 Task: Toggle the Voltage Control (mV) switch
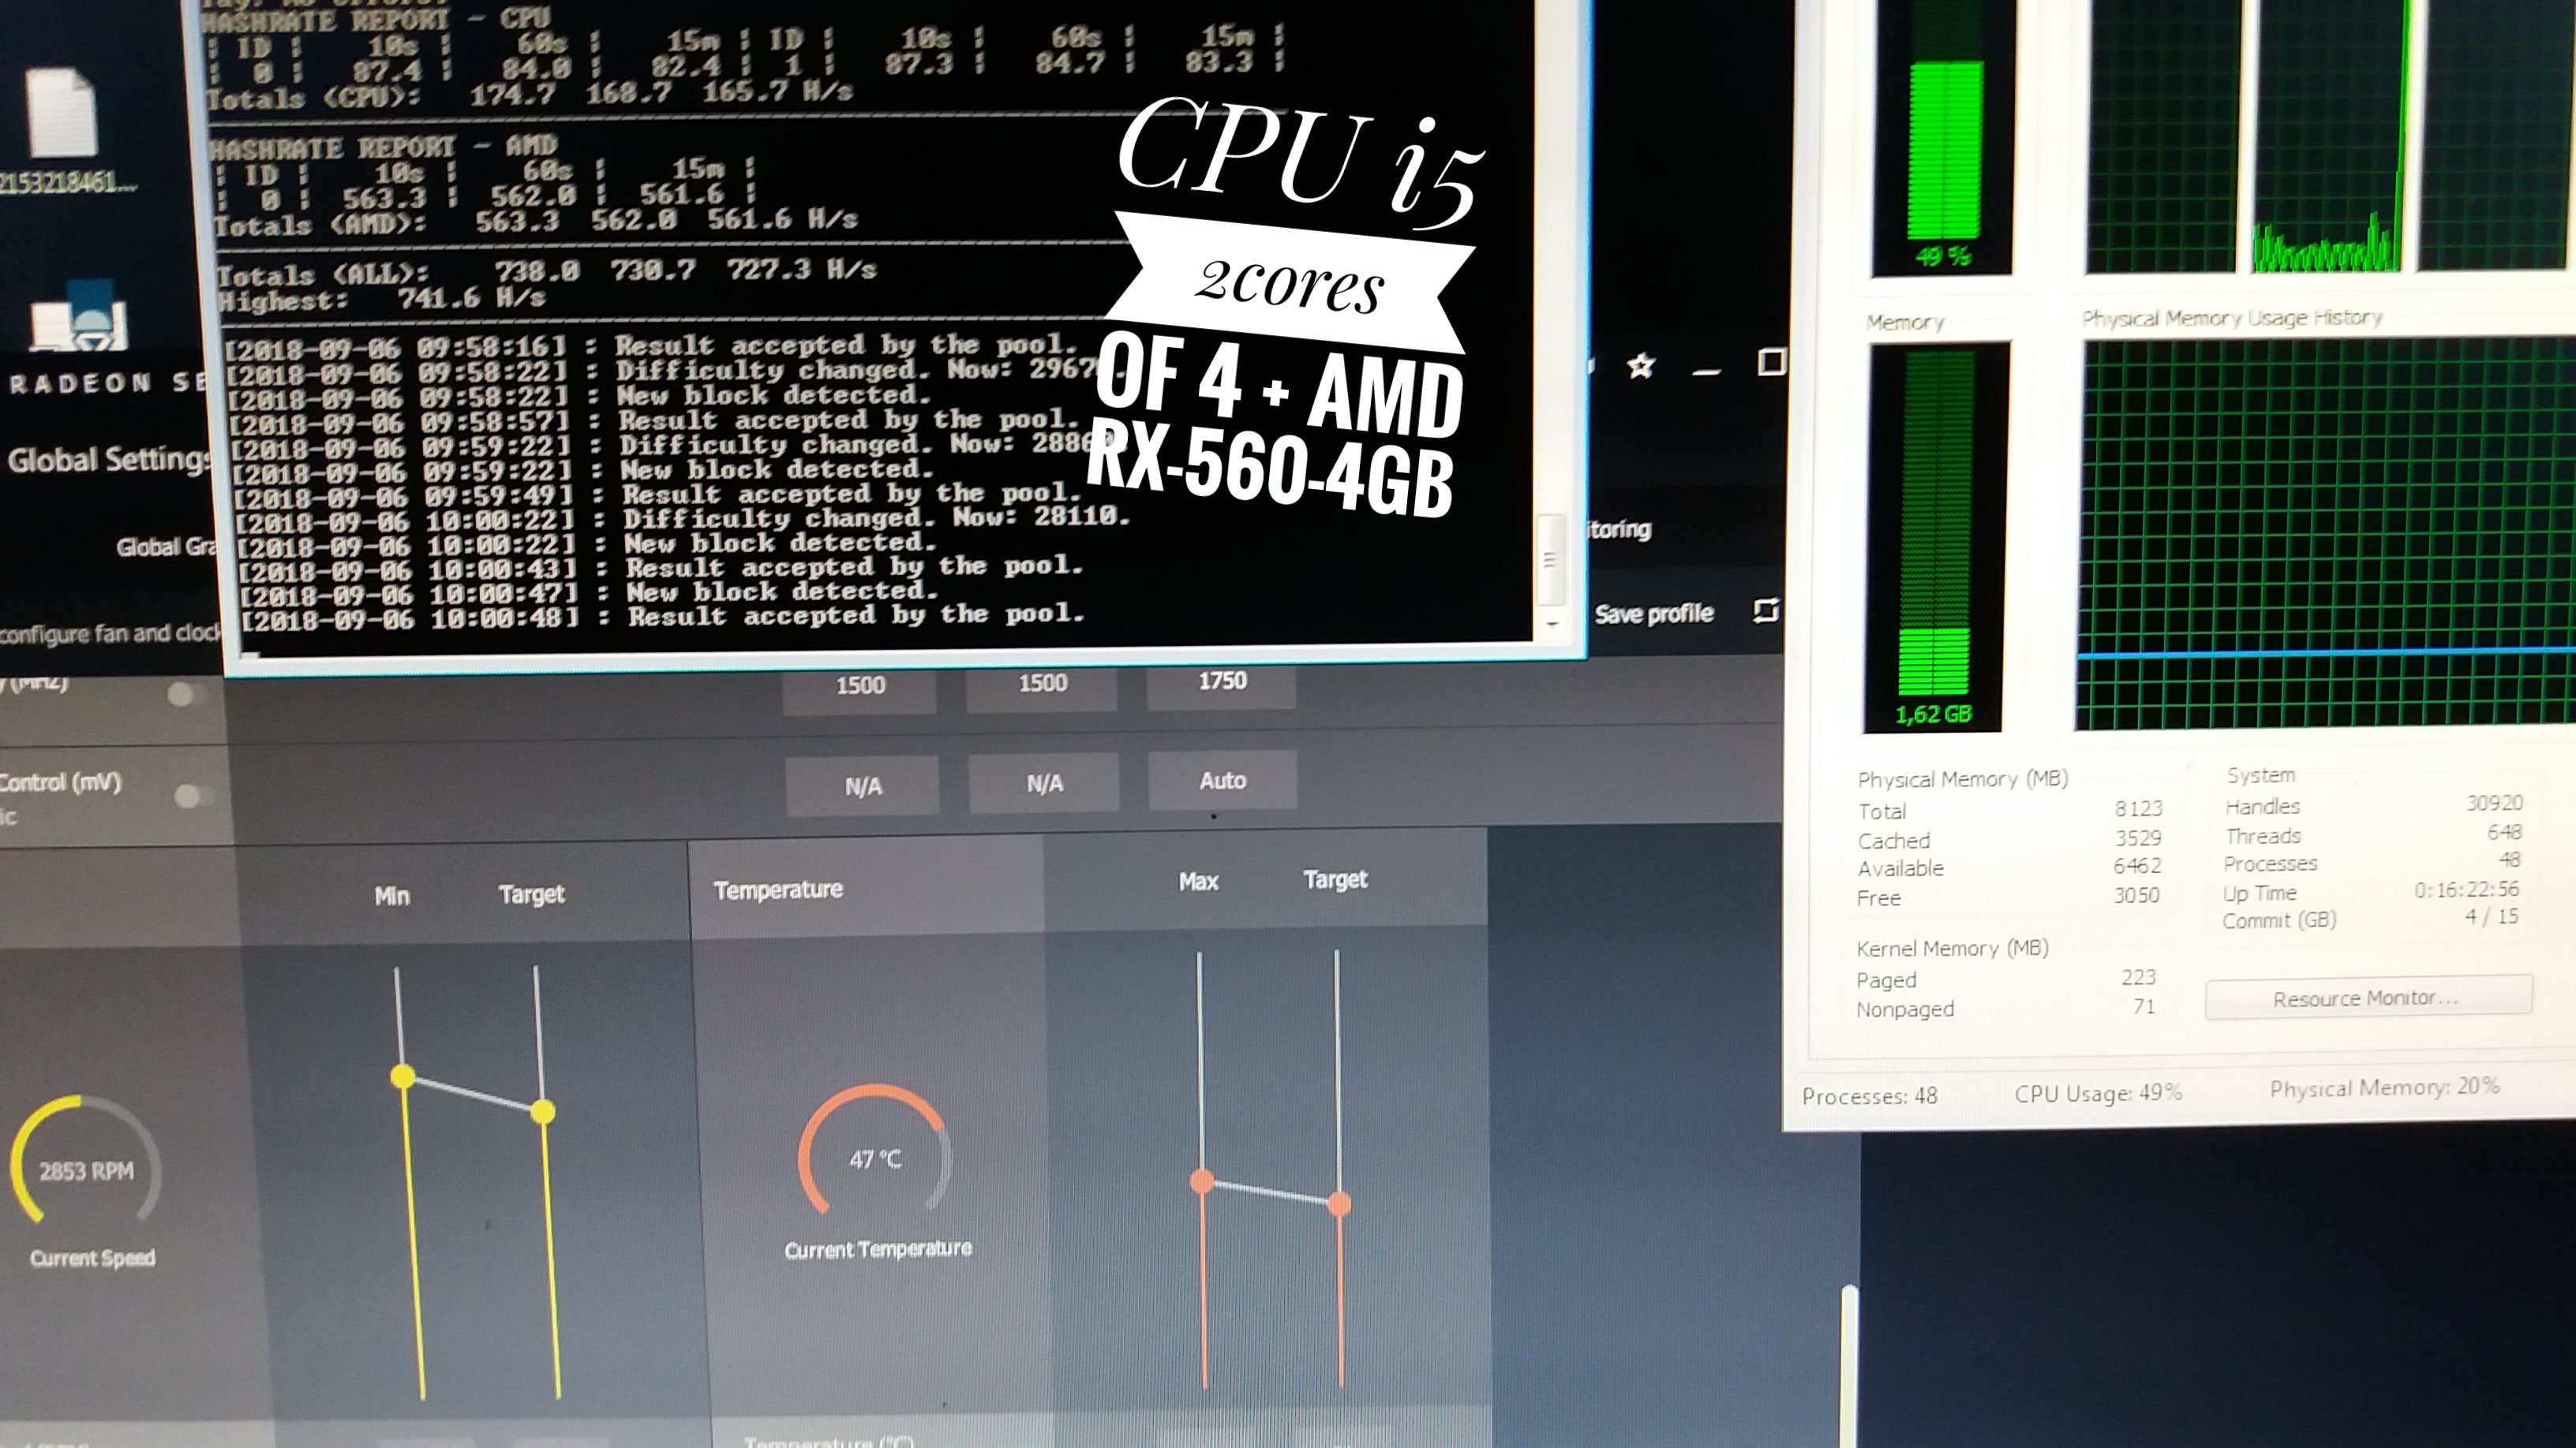(x=193, y=796)
